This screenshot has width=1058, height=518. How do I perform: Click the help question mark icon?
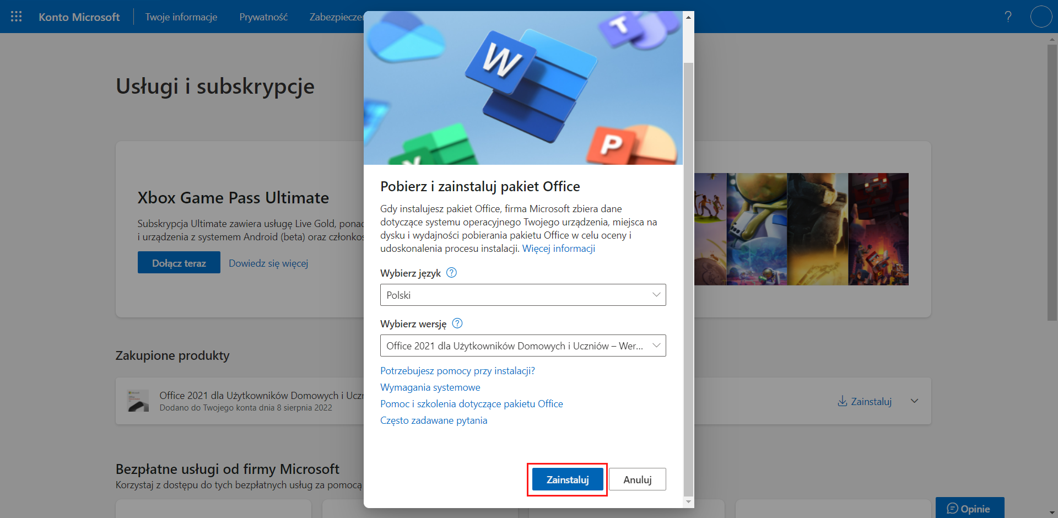(x=1008, y=17)
